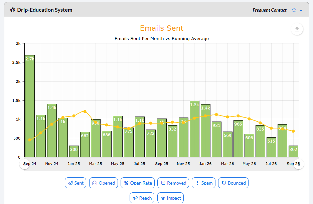This screenshot has width=313, height=204.
Task: Select the bar labeled 669
Action: 227,144
